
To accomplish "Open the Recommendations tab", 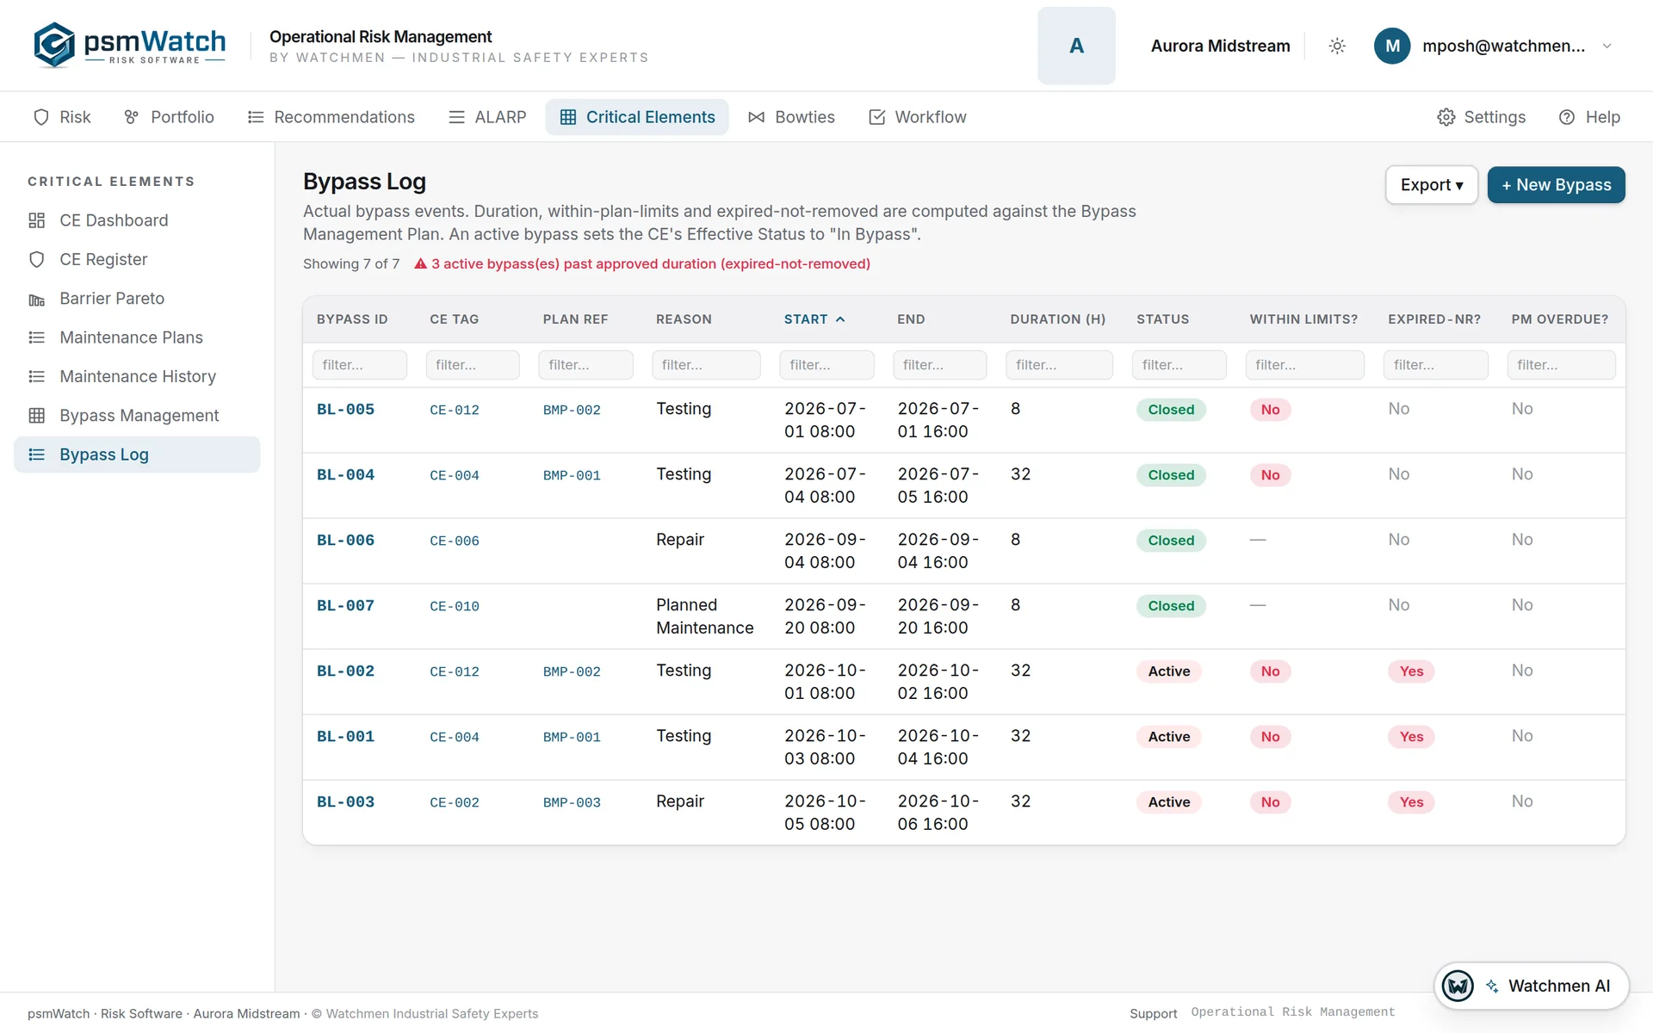I will [331, 117].
